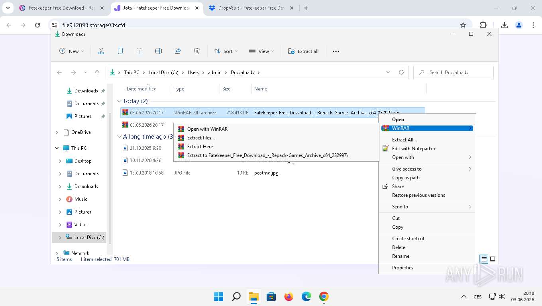Switch to DropVault browser tab
The image size is (542, 306).
click(251, 8)
